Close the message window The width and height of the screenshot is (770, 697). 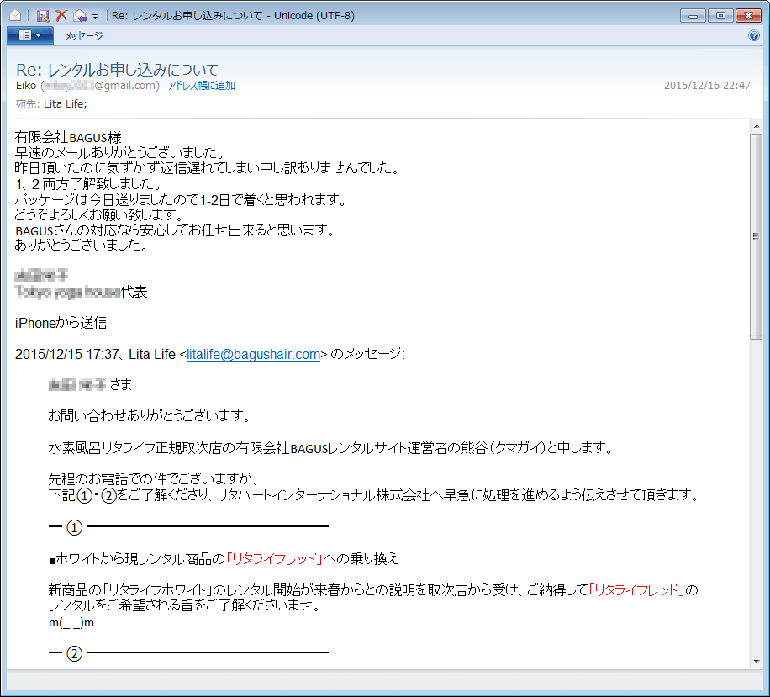[x=748, y=16]
